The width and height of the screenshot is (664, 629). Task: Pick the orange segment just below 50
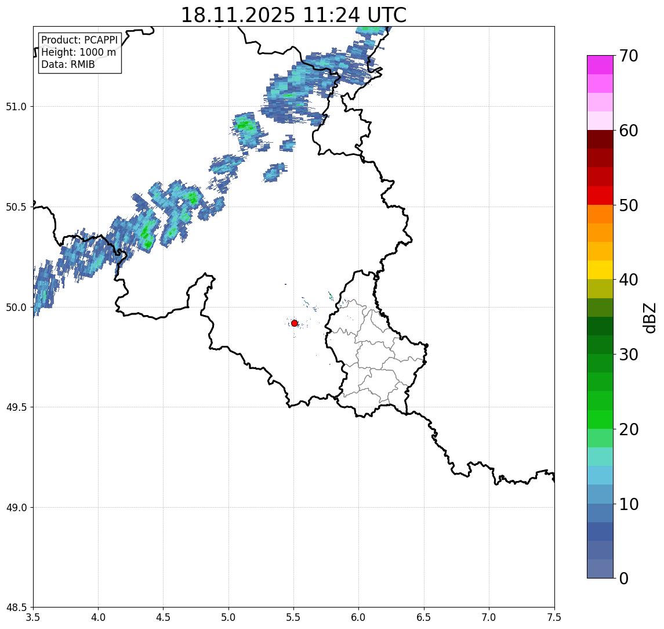click(x=600, y=214)
